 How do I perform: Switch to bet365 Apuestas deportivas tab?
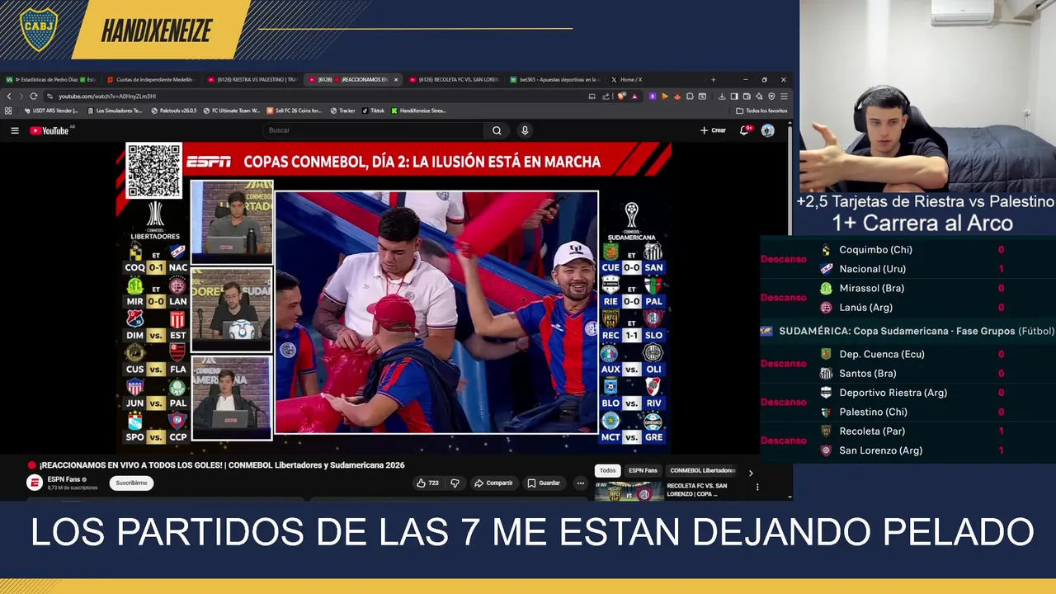tap(554, 80)
